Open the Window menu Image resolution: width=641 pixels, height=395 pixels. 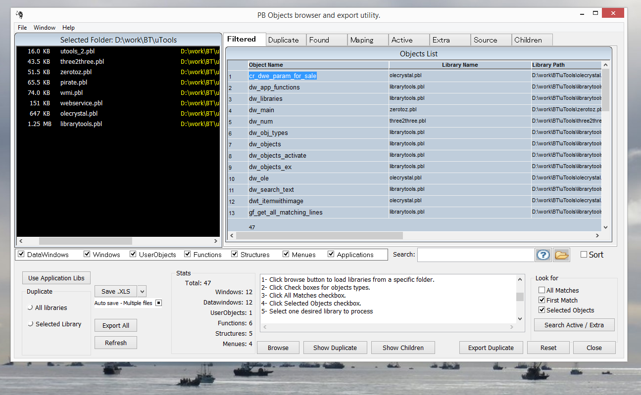[45, 28]
